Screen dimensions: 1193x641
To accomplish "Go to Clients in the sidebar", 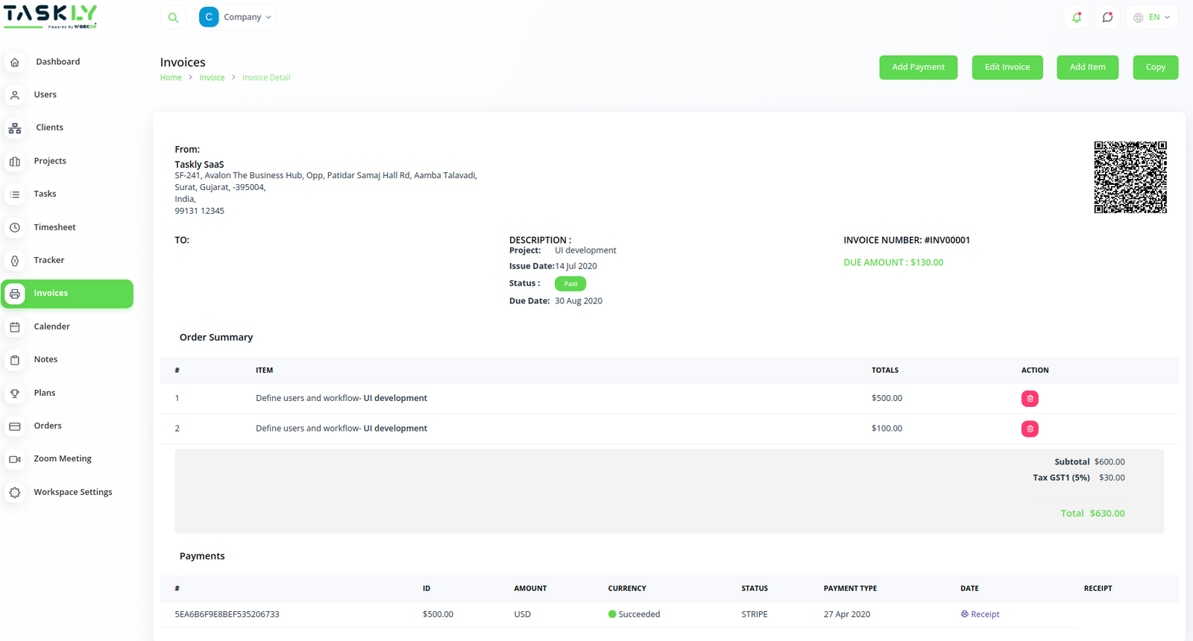I will (49, 127).
